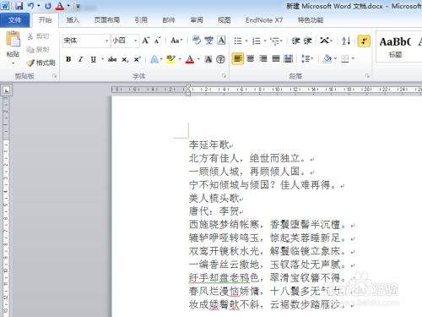The width and height of the screenshot is (422, 317).
Task: Select Justify paragraph alignment
Action: (x=276, y=58)
